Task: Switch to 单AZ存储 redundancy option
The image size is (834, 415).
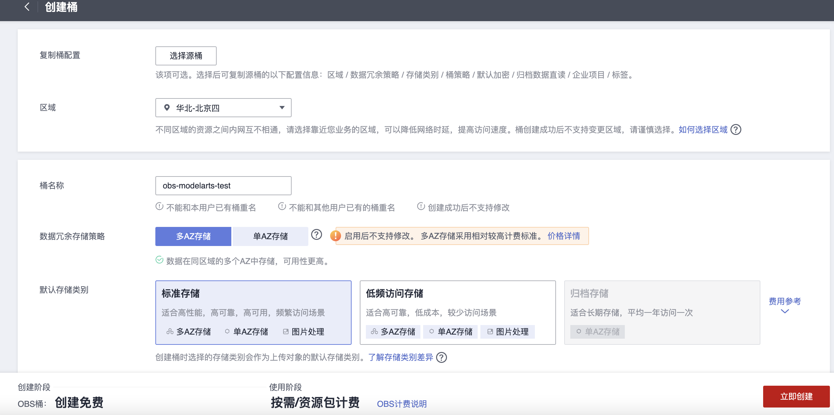Action: (270, 236)
